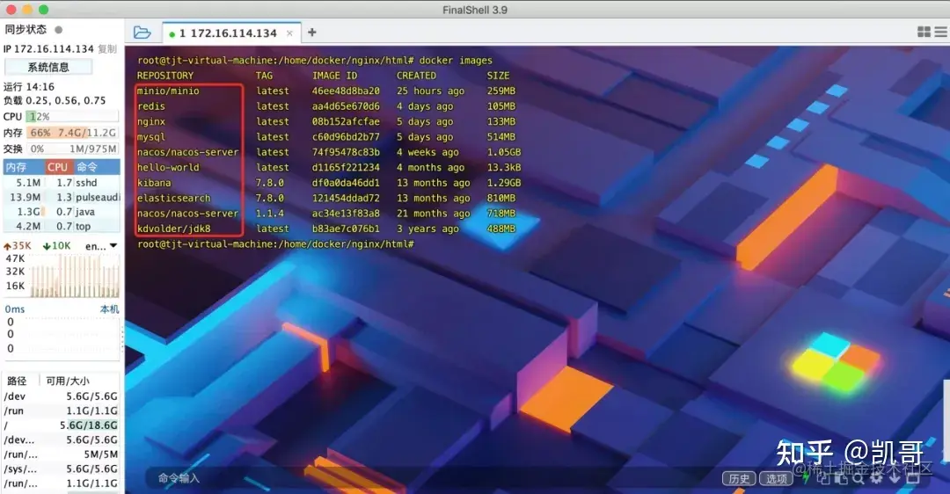Image resolution: width=950 pixels, height=494 pixels.
Task: Click the elasticsearch repository text
Action: pyautogui.click(x=174, y=198)
